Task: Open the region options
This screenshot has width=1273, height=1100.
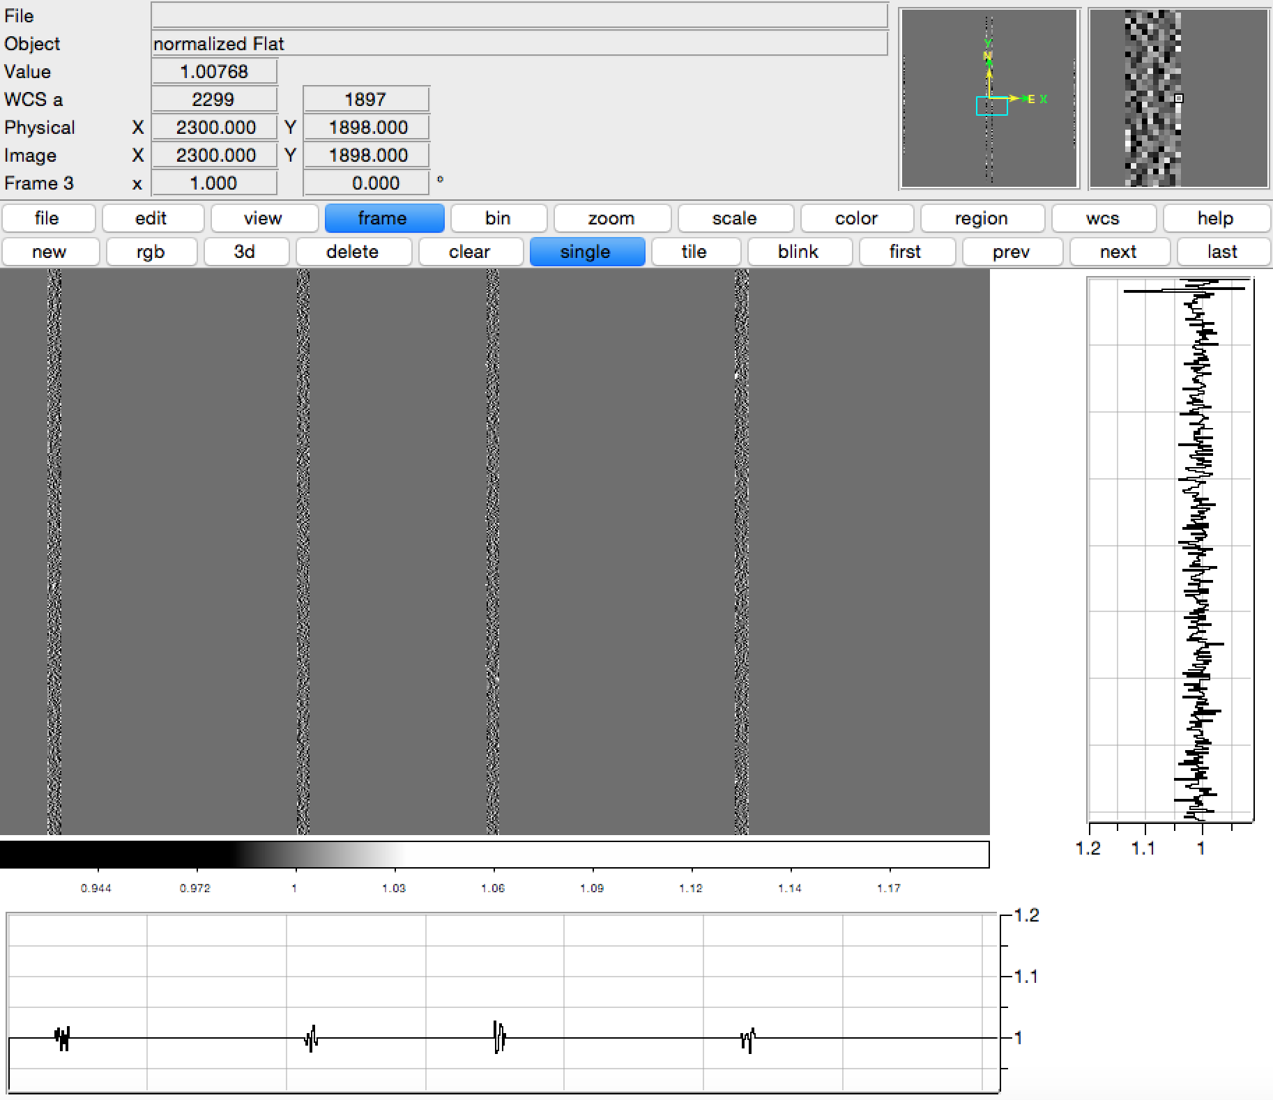Action: click(x=981, y=218)
